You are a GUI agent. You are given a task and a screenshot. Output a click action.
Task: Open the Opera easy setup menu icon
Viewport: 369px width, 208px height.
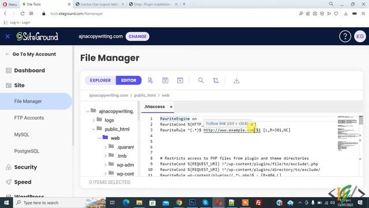(x=363, y=14)
